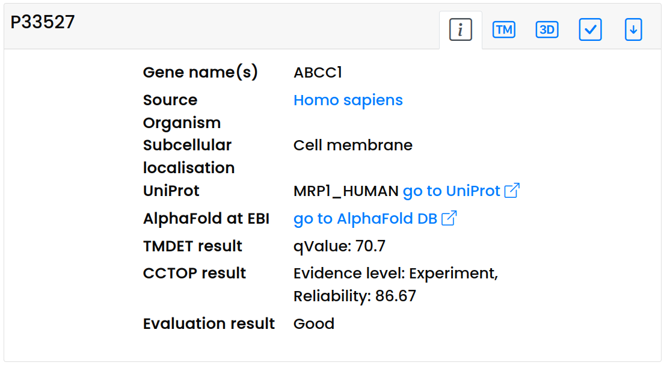The width and height of the screenshot is (667, 368).
Task: Follow the Homo sapiens link
Action: tap(348, 100)
